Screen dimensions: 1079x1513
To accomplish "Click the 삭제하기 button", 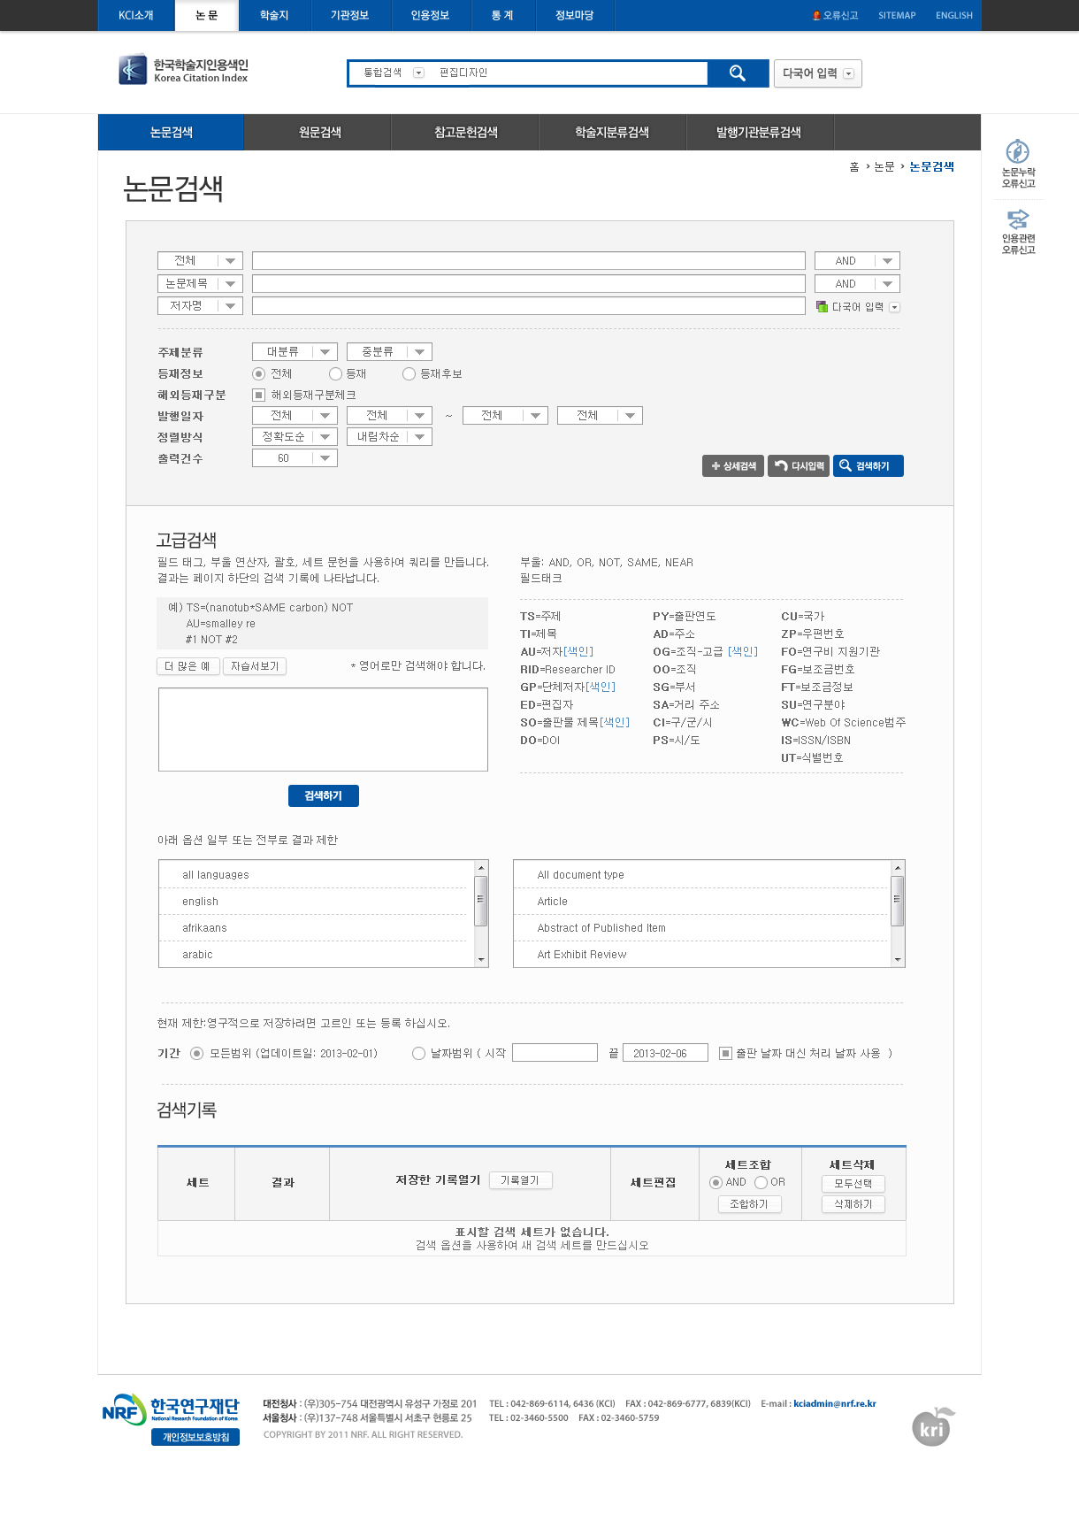I will pyautogui.click(x=853, y=1204).
